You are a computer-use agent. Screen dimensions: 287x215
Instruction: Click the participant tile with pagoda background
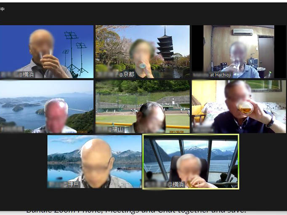(x=142, y=51)
